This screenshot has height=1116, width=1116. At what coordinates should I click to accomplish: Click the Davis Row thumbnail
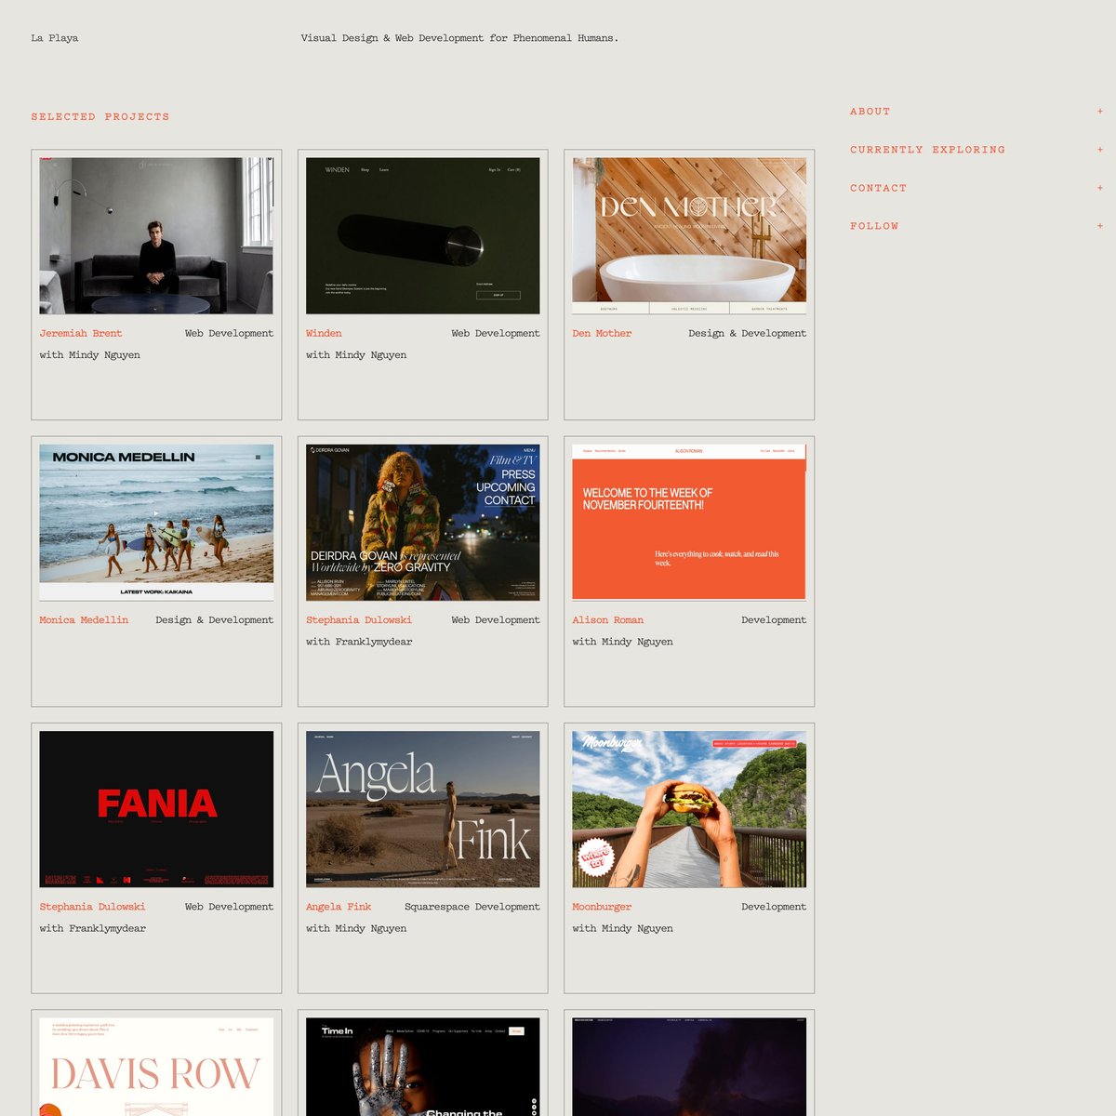pos(156,1068)
